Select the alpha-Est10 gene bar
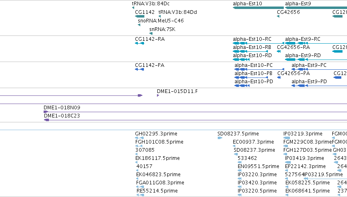 [258, 8]
